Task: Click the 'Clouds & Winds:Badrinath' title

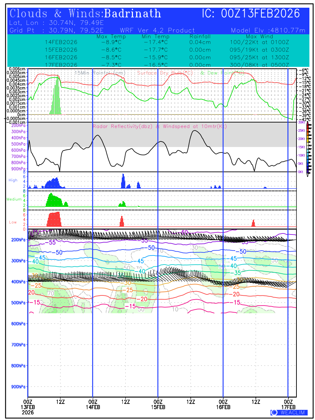Action: [x=85, y=14]
